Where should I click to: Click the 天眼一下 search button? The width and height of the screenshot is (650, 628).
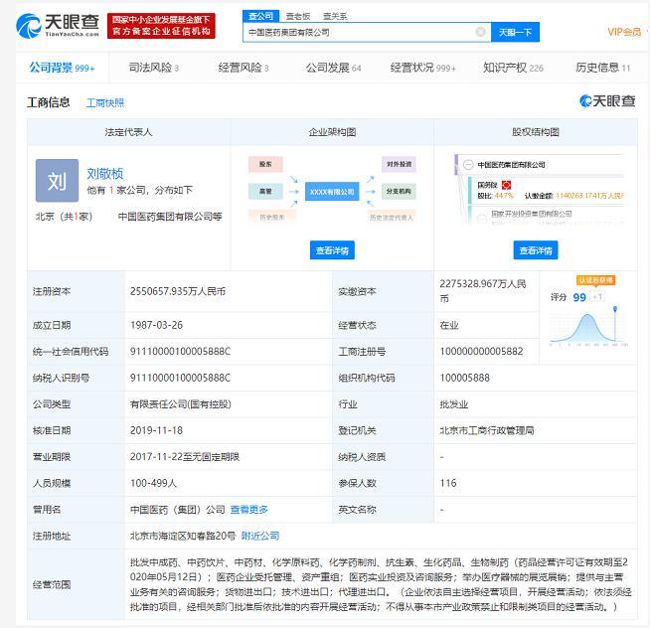click(515, 32)
